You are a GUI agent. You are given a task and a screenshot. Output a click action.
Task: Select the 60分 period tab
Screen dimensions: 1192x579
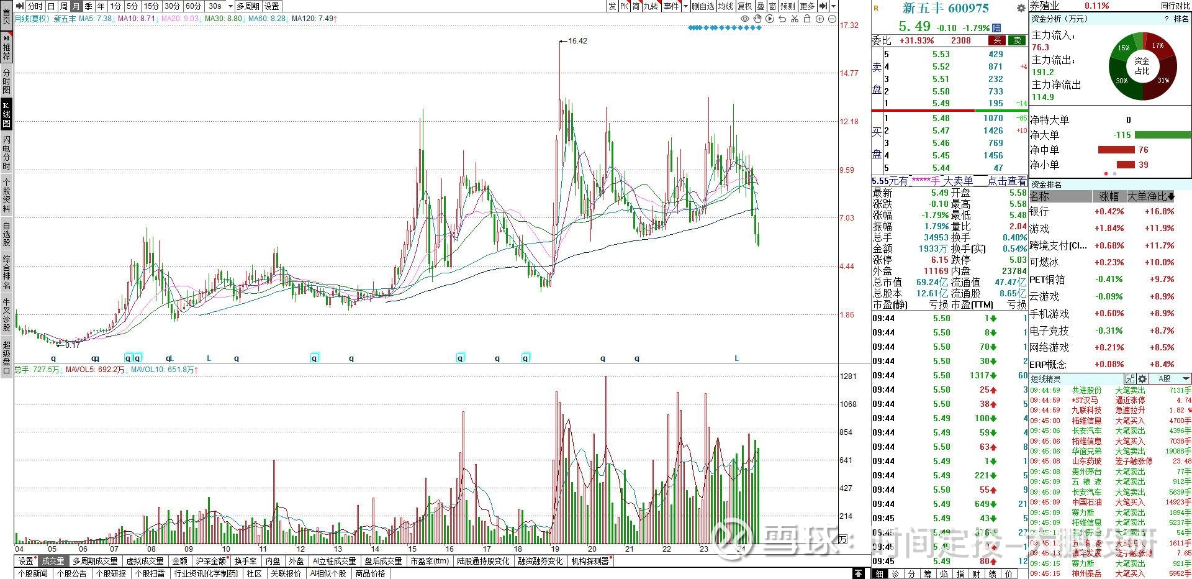[x=193, y=6]
